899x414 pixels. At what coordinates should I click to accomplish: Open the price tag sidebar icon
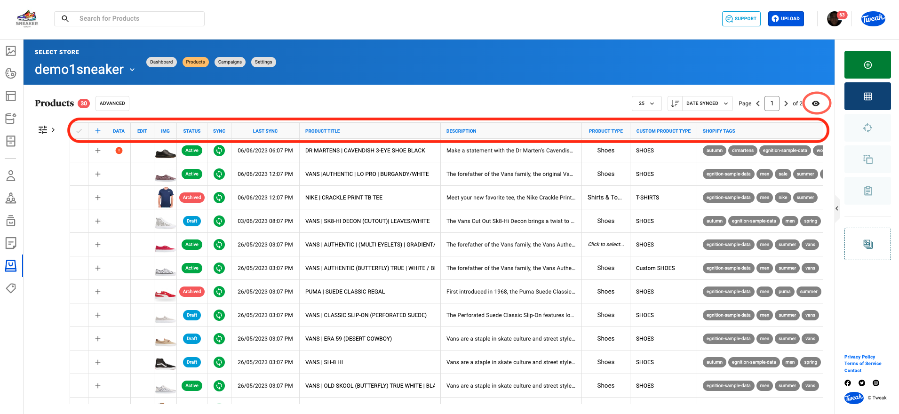pos(11,288)
